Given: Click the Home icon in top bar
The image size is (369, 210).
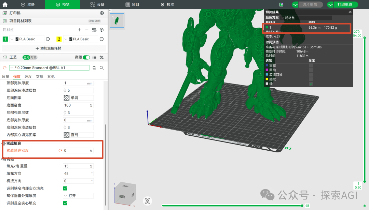Looking at the screenshot, I should click(x=5, y=4).
